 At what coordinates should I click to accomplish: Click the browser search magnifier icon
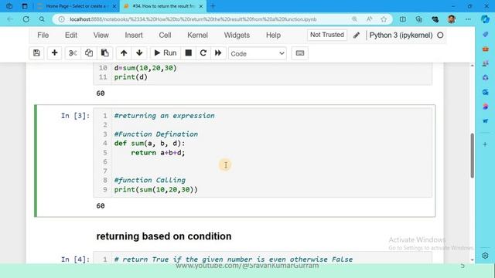[x=42, y=19]
